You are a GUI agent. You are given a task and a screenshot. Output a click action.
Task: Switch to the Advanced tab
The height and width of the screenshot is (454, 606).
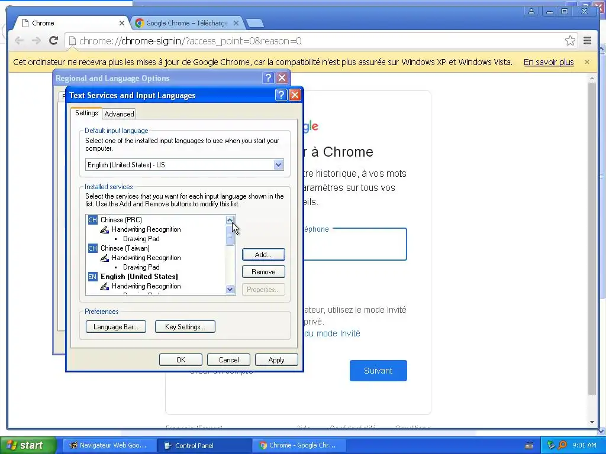coord(119,114)
